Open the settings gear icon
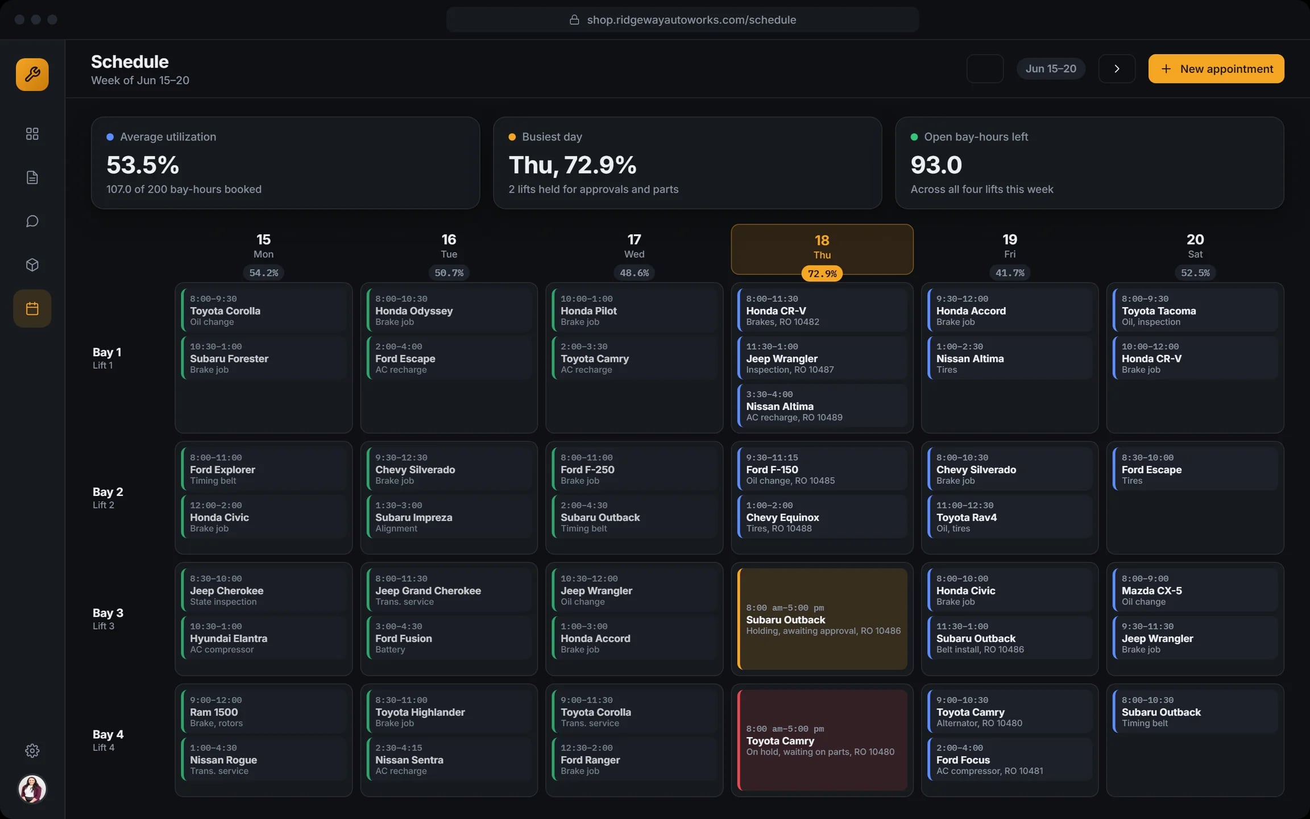This screenshot has width=1310, height=819. (32, 751)
